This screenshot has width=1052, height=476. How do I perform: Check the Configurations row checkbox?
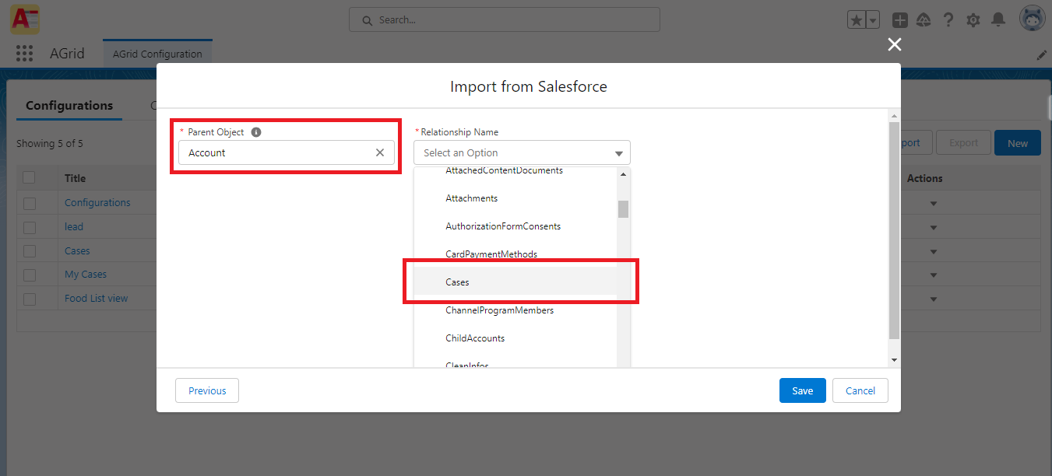point(30,203)
